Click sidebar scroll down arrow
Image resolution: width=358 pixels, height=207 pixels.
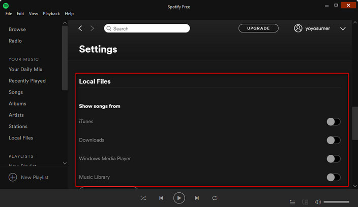pyautogui.click(x=65, y=163)
